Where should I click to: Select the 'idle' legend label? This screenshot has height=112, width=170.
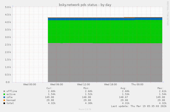coord(9,97)
